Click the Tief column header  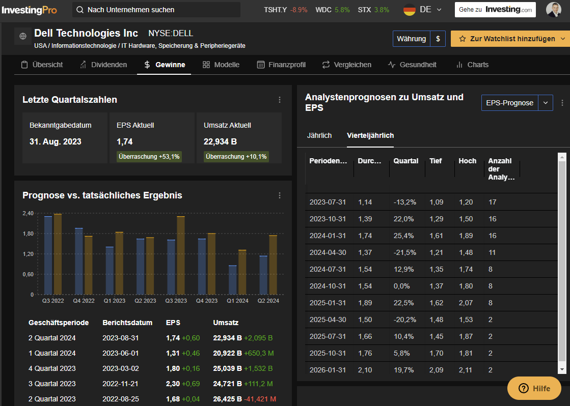tap(436, 161)
